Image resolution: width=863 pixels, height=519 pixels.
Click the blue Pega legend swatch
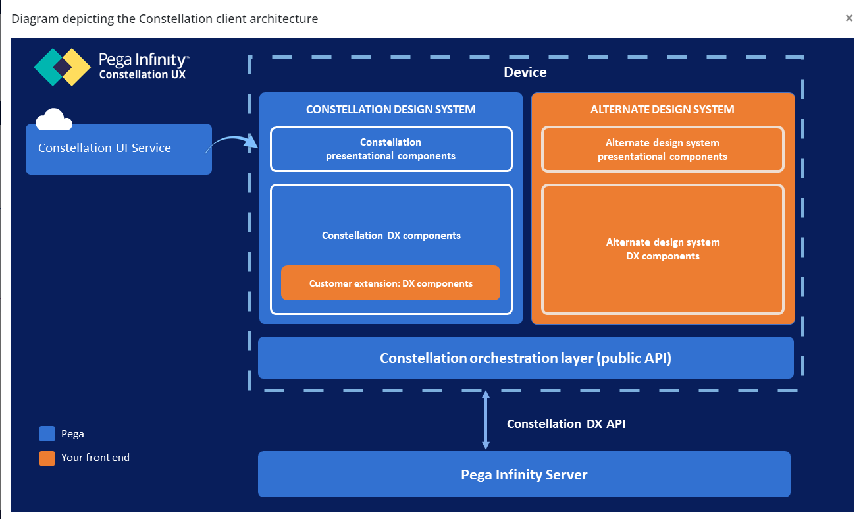pyautogui.click(x=47, y=433)
